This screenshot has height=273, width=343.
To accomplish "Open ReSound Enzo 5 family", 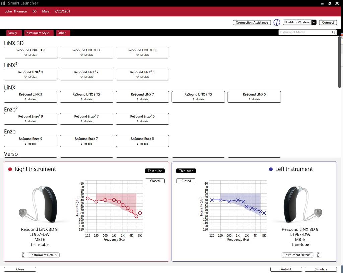I will pyautogui.click(x=142, y=141).
